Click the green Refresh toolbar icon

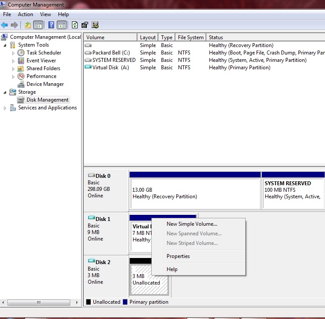coord(75,25)
